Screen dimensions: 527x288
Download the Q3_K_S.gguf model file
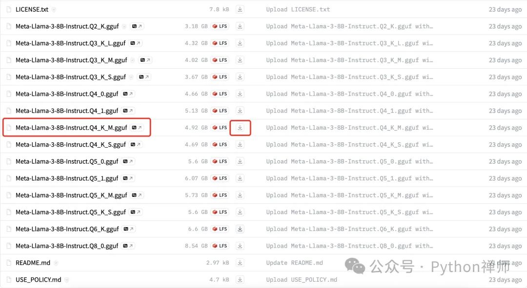tap(240, 77)
